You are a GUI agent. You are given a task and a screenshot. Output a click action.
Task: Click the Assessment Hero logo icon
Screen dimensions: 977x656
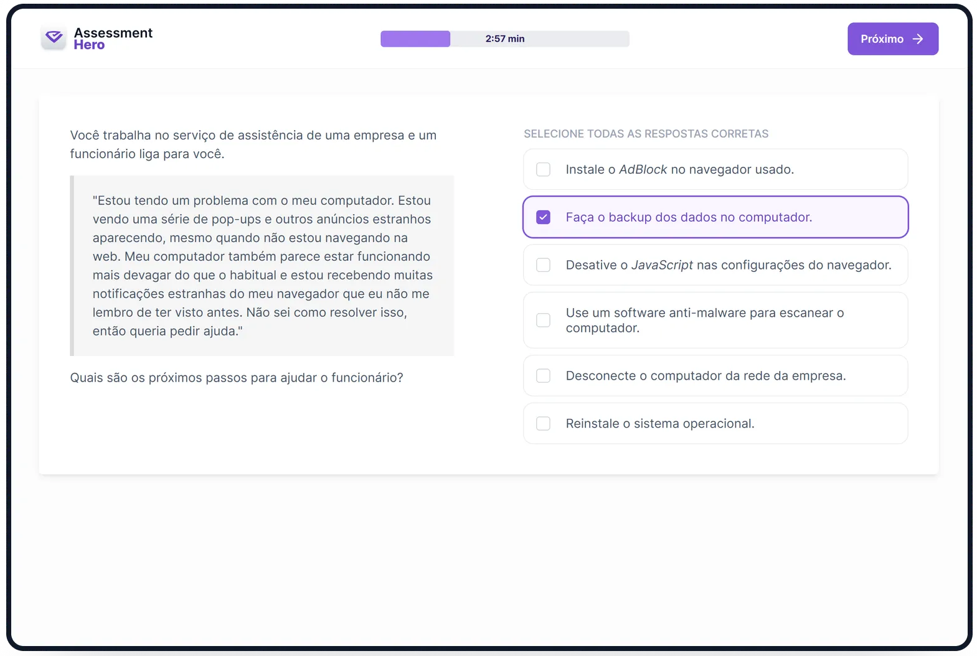(x=54, y=38)
